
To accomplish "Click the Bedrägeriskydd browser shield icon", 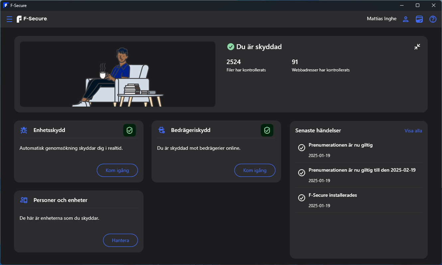I will coord(162,130).
